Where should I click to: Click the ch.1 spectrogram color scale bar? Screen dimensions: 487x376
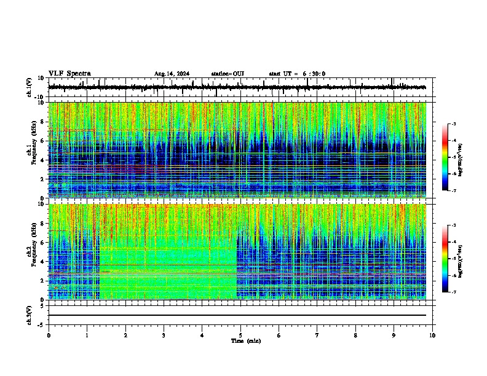pyautogui.click(x=445, y=157)
